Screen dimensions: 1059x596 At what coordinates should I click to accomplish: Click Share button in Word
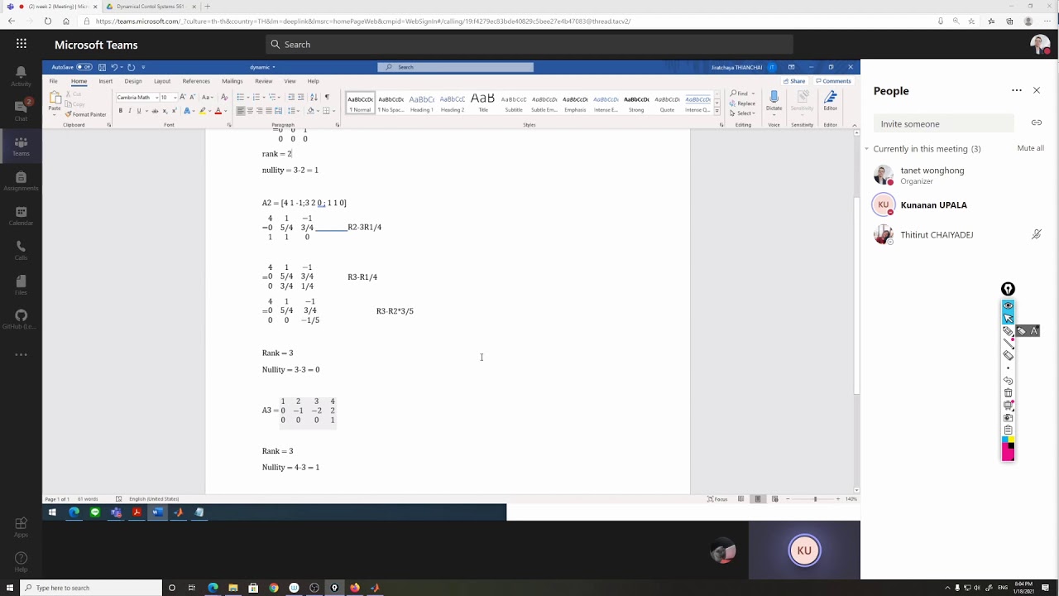coord(794,81)
